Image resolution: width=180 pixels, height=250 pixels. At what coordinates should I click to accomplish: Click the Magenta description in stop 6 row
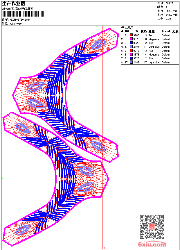point(154,54)
